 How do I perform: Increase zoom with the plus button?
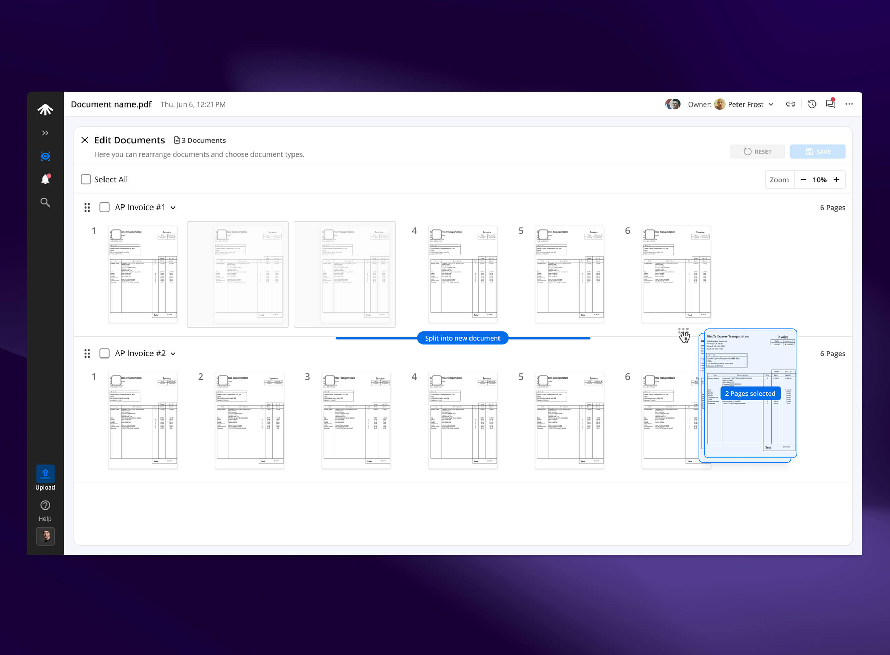[x=837, y=180]
